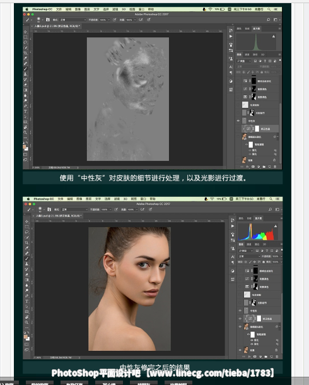This screenshot has width=309, height=385.
Task: Click the trash icon in lower Layers panel
Action: [277, 357]
